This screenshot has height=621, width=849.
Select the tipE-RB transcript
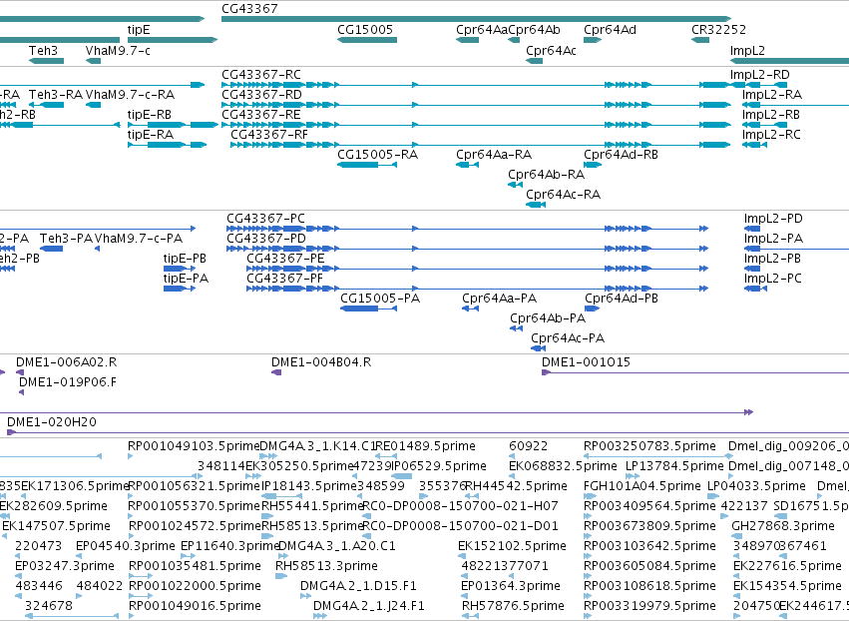point(173,125)
